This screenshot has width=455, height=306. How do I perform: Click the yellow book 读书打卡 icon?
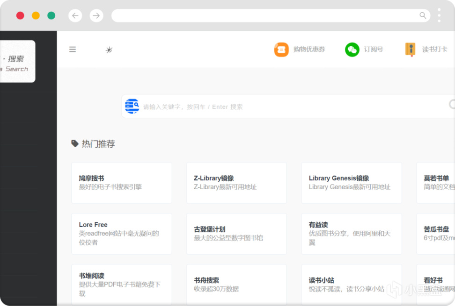[411, 50]
